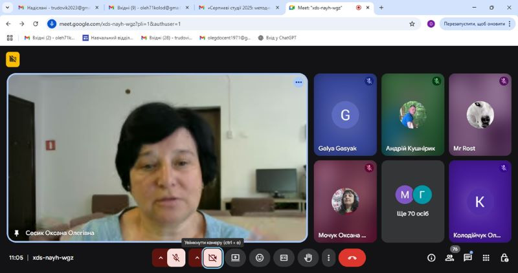Open Вхід у ChatGPT bookmark
The height and width of the screenshot is (273, 518).
(x=277, y=38)
